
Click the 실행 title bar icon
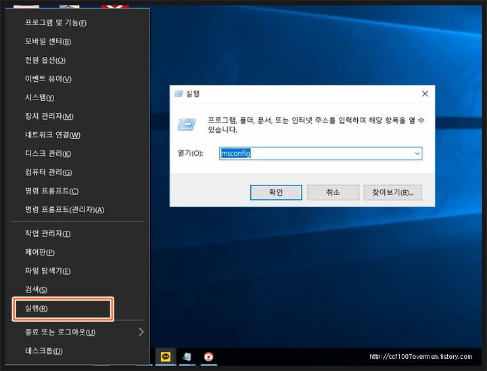point(179,93)
